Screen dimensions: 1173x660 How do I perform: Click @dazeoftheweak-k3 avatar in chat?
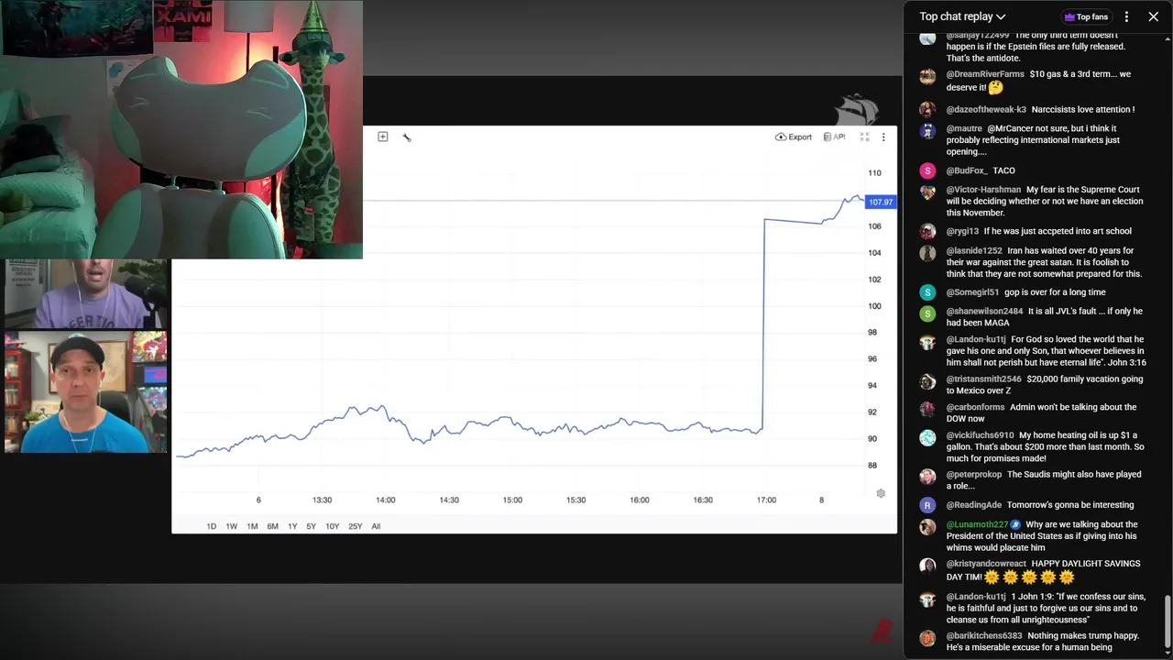coord(927,110)
